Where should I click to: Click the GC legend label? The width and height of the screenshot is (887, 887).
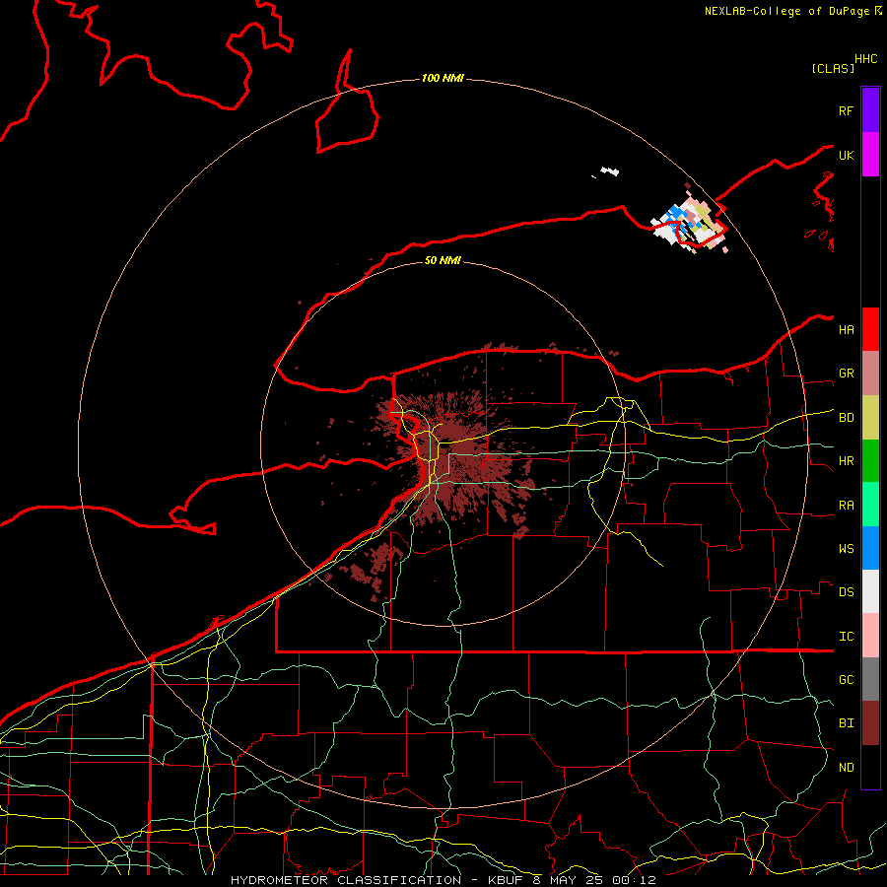[x=846, y=680]
